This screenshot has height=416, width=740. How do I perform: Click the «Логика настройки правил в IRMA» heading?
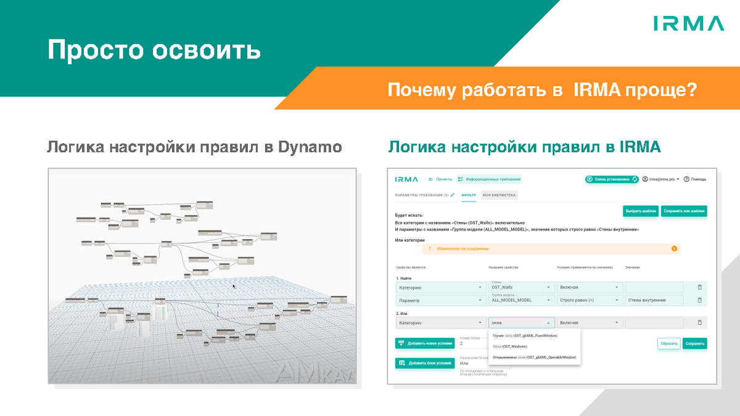[524, 148]
